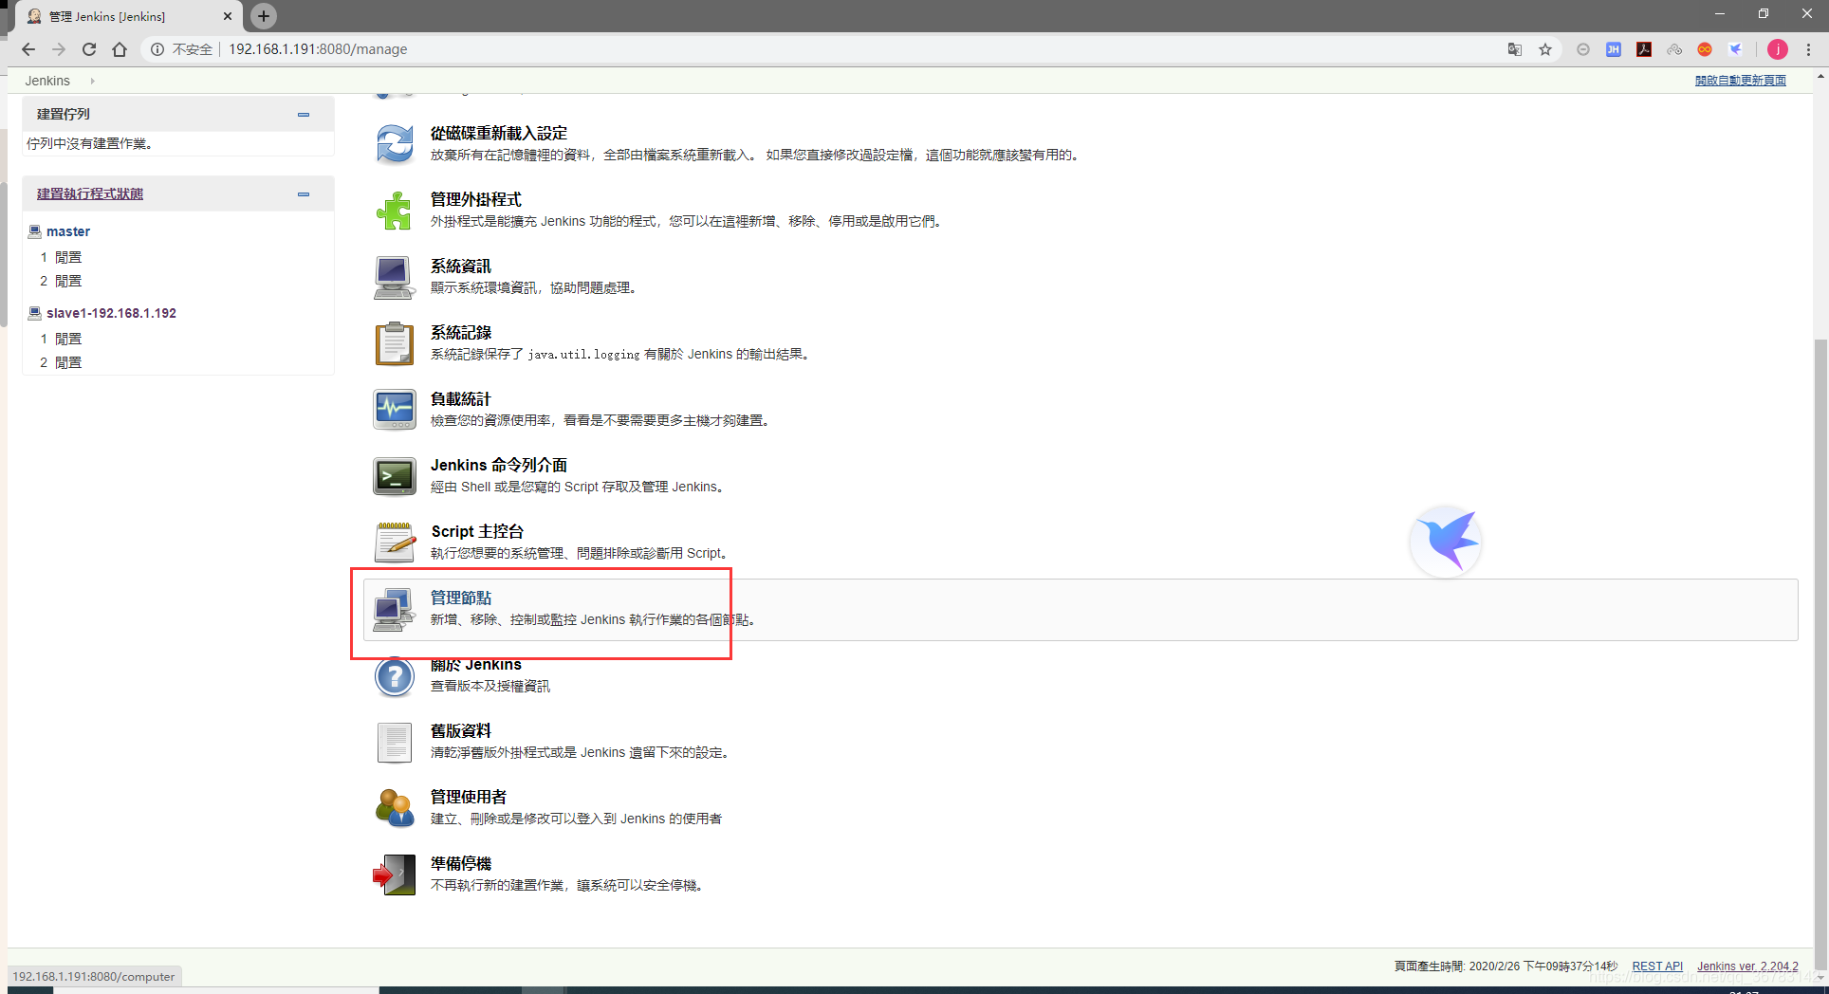
Task: Click the green puzzle plugin icon
Action: tap(395, 211)
